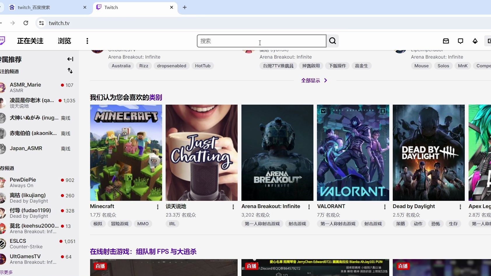Open the more options three-dot menu in navbar
This screenshot has width=491, height=276.
[87, 41]
